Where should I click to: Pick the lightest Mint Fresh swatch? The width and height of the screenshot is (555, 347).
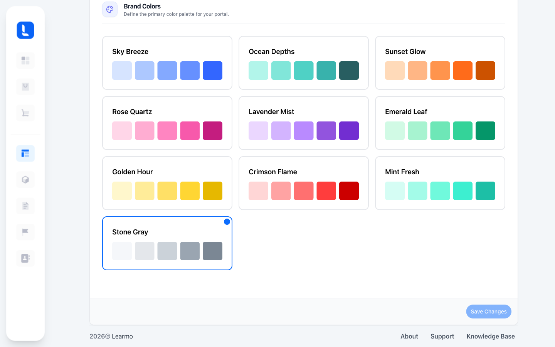click(395, 191)
